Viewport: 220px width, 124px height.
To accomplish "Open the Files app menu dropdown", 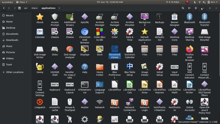I will click(22, 2).
